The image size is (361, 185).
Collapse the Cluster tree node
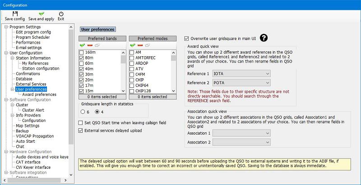[x=12, y=105]
